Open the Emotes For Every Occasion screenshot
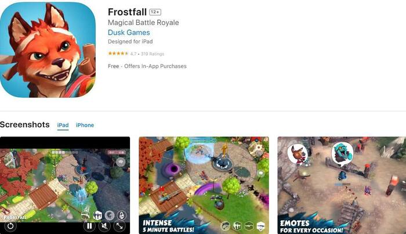 pyautogui.click(x=342, y=185)
